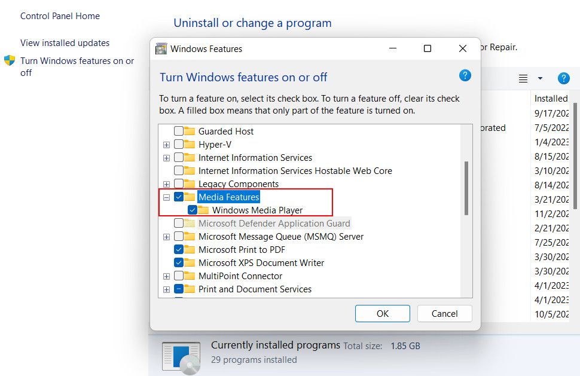580x376 pixels.
Task: Expand the Internet Information Services node
Action: point(166,158)
